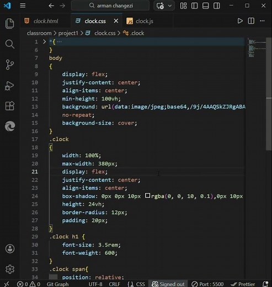Screen dimensions: 272x287
Task: Split the editor to the right
Action: pos(251,21)
